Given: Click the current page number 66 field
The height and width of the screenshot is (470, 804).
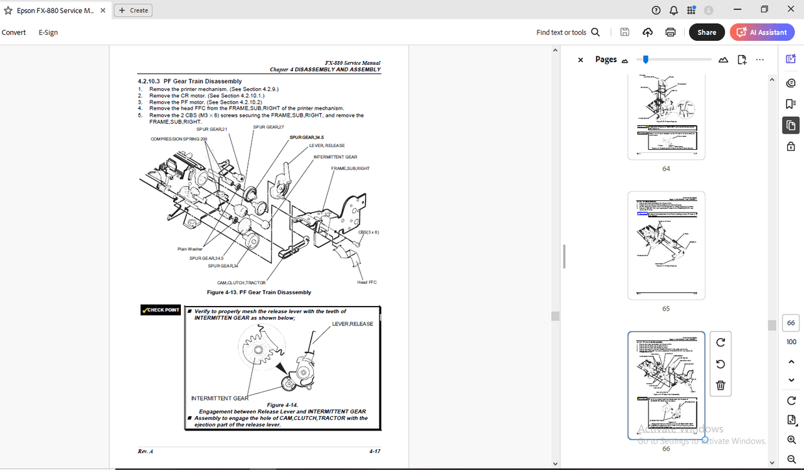Looking at the screenshot, I should pos(791,322).
